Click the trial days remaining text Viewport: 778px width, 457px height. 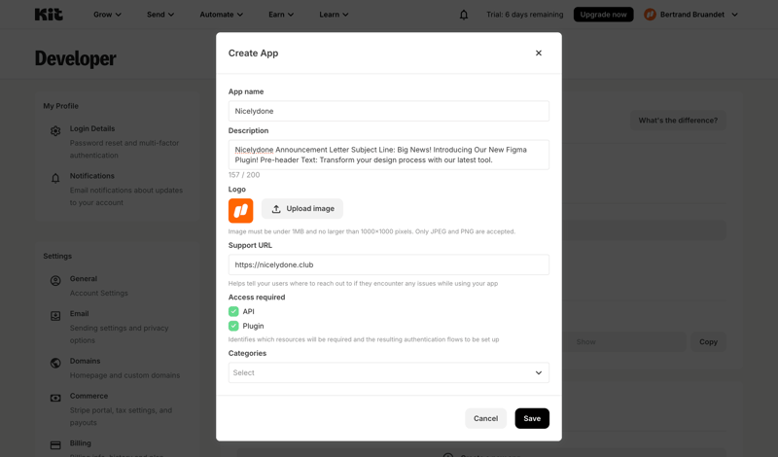click(x=524, y=15)
